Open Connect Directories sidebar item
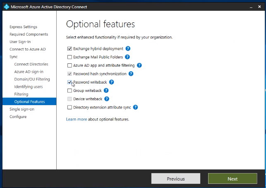 click(31, 64)
